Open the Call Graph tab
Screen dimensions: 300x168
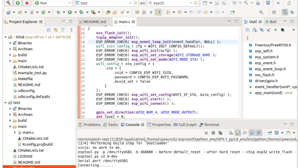point(185,125)
